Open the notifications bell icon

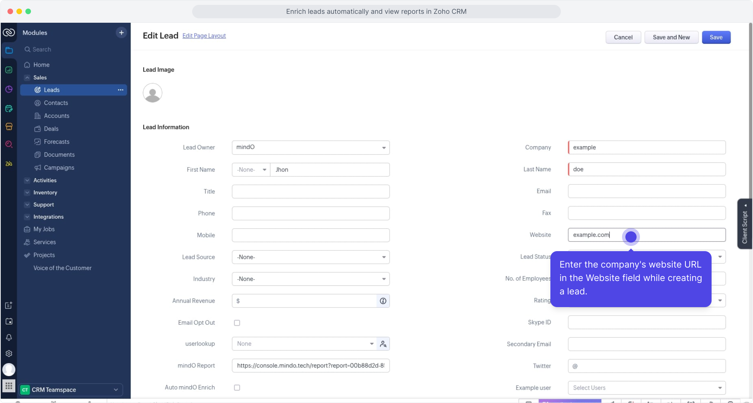tap(9, 337)
